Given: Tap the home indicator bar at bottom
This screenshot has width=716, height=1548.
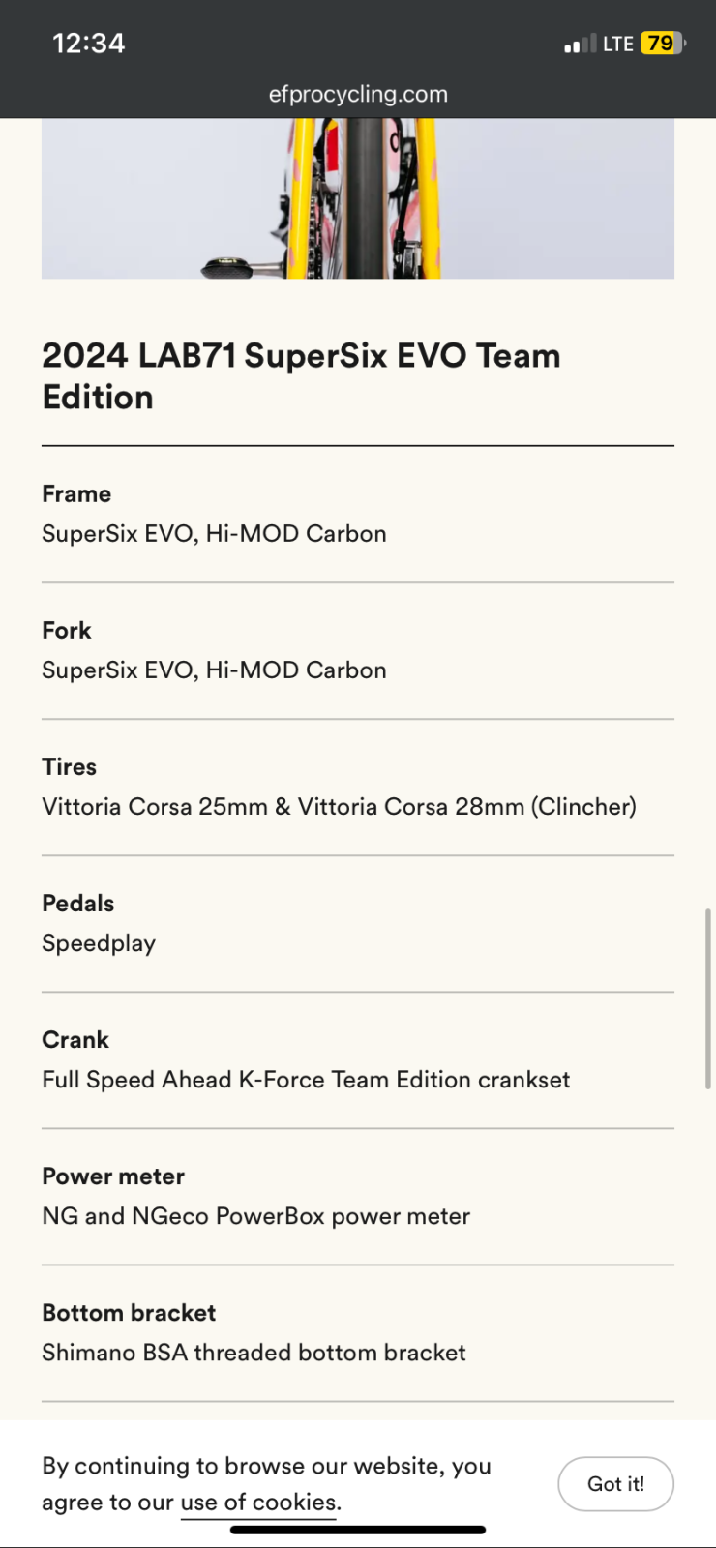Looking at the screenshot, I should pyautogui.click(x=358, y=1530).
